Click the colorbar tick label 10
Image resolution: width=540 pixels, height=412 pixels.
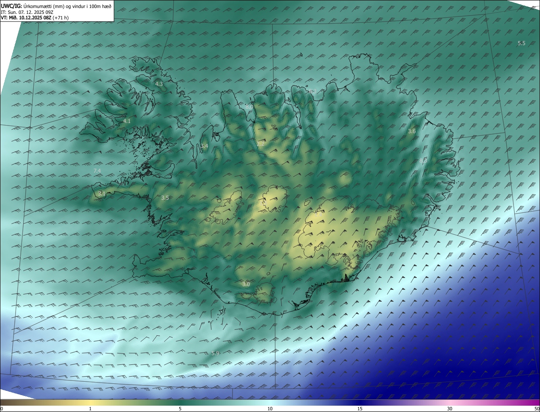coord(270,409)
